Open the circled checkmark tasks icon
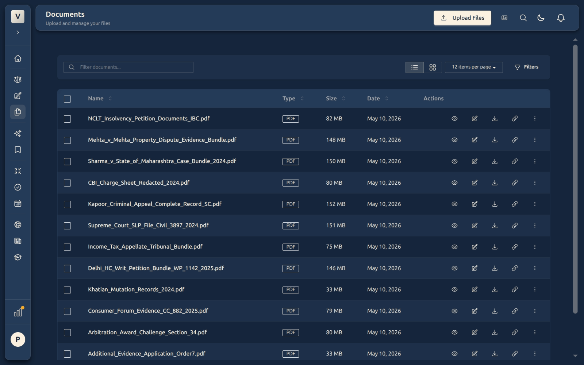The width and height of the screenshot is (584, 365). tap(18, 187)
